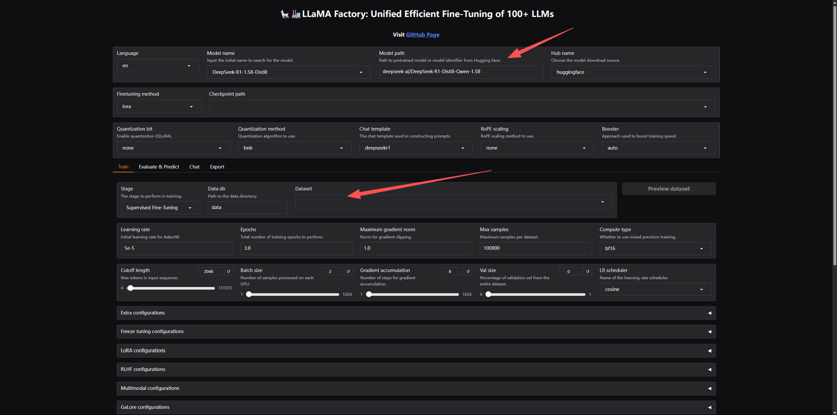The image size is (837, 415).
Task: Click the Max samples input field
Action: click(536, 248)
